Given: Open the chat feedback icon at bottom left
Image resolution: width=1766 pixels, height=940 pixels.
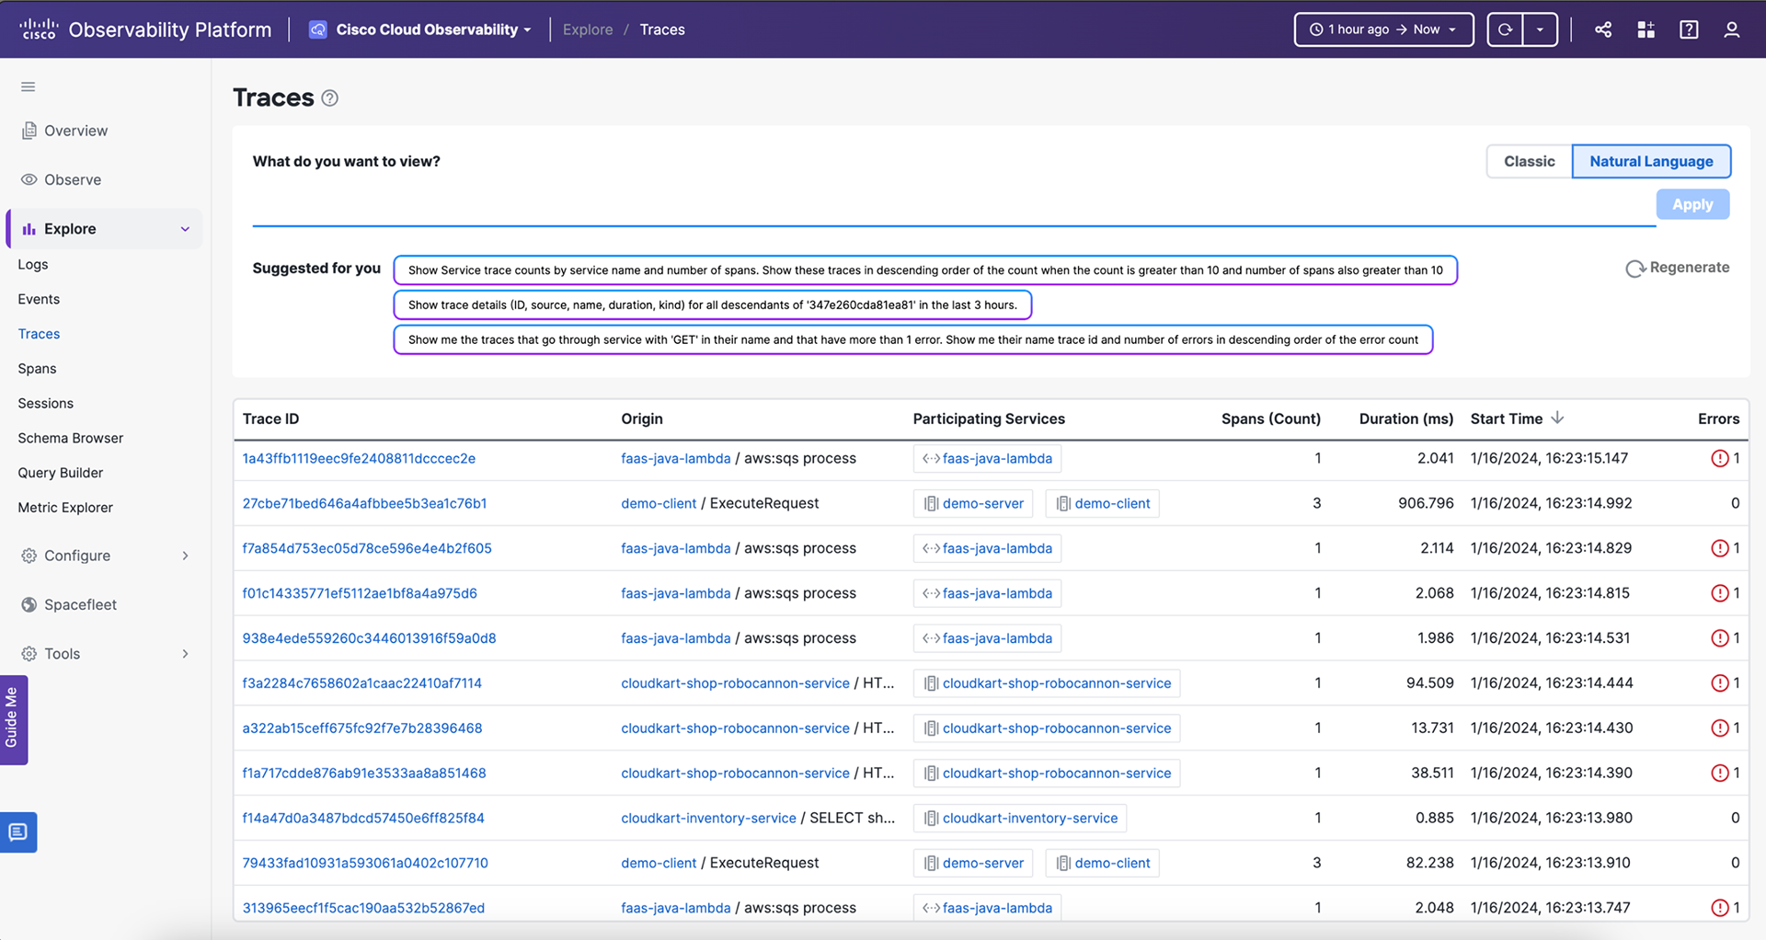Looking at the screenshot, I should pos(17,832).
